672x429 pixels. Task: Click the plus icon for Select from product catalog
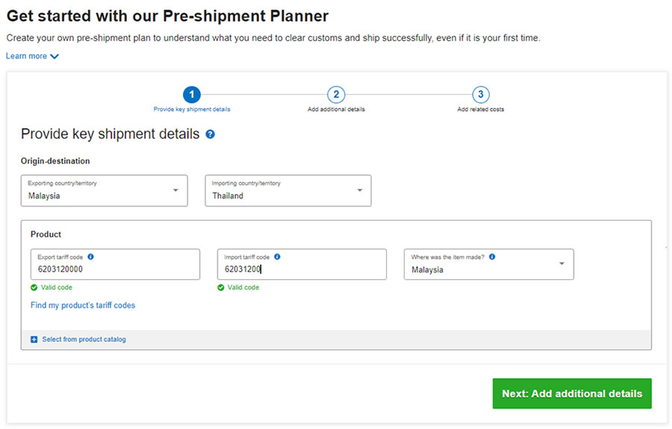34,339
